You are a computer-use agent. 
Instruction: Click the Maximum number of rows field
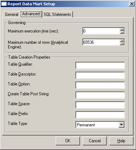click(x=101, y=42)
